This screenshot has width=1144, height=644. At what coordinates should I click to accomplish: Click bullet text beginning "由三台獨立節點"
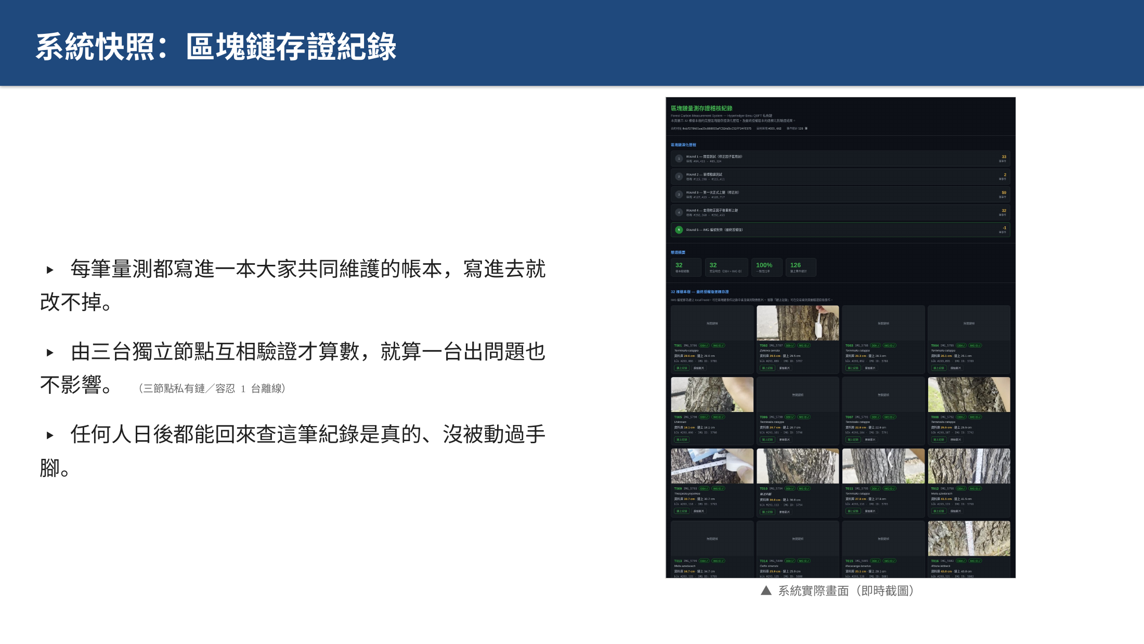[x=293, y=368]
